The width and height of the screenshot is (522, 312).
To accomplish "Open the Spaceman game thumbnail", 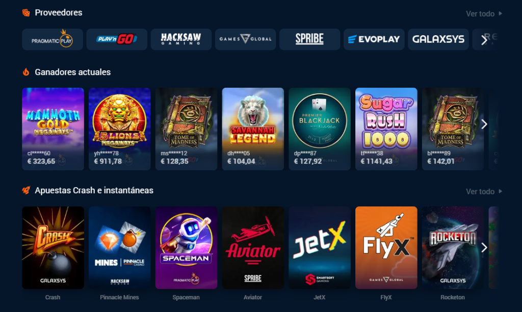I will (187, 248).
